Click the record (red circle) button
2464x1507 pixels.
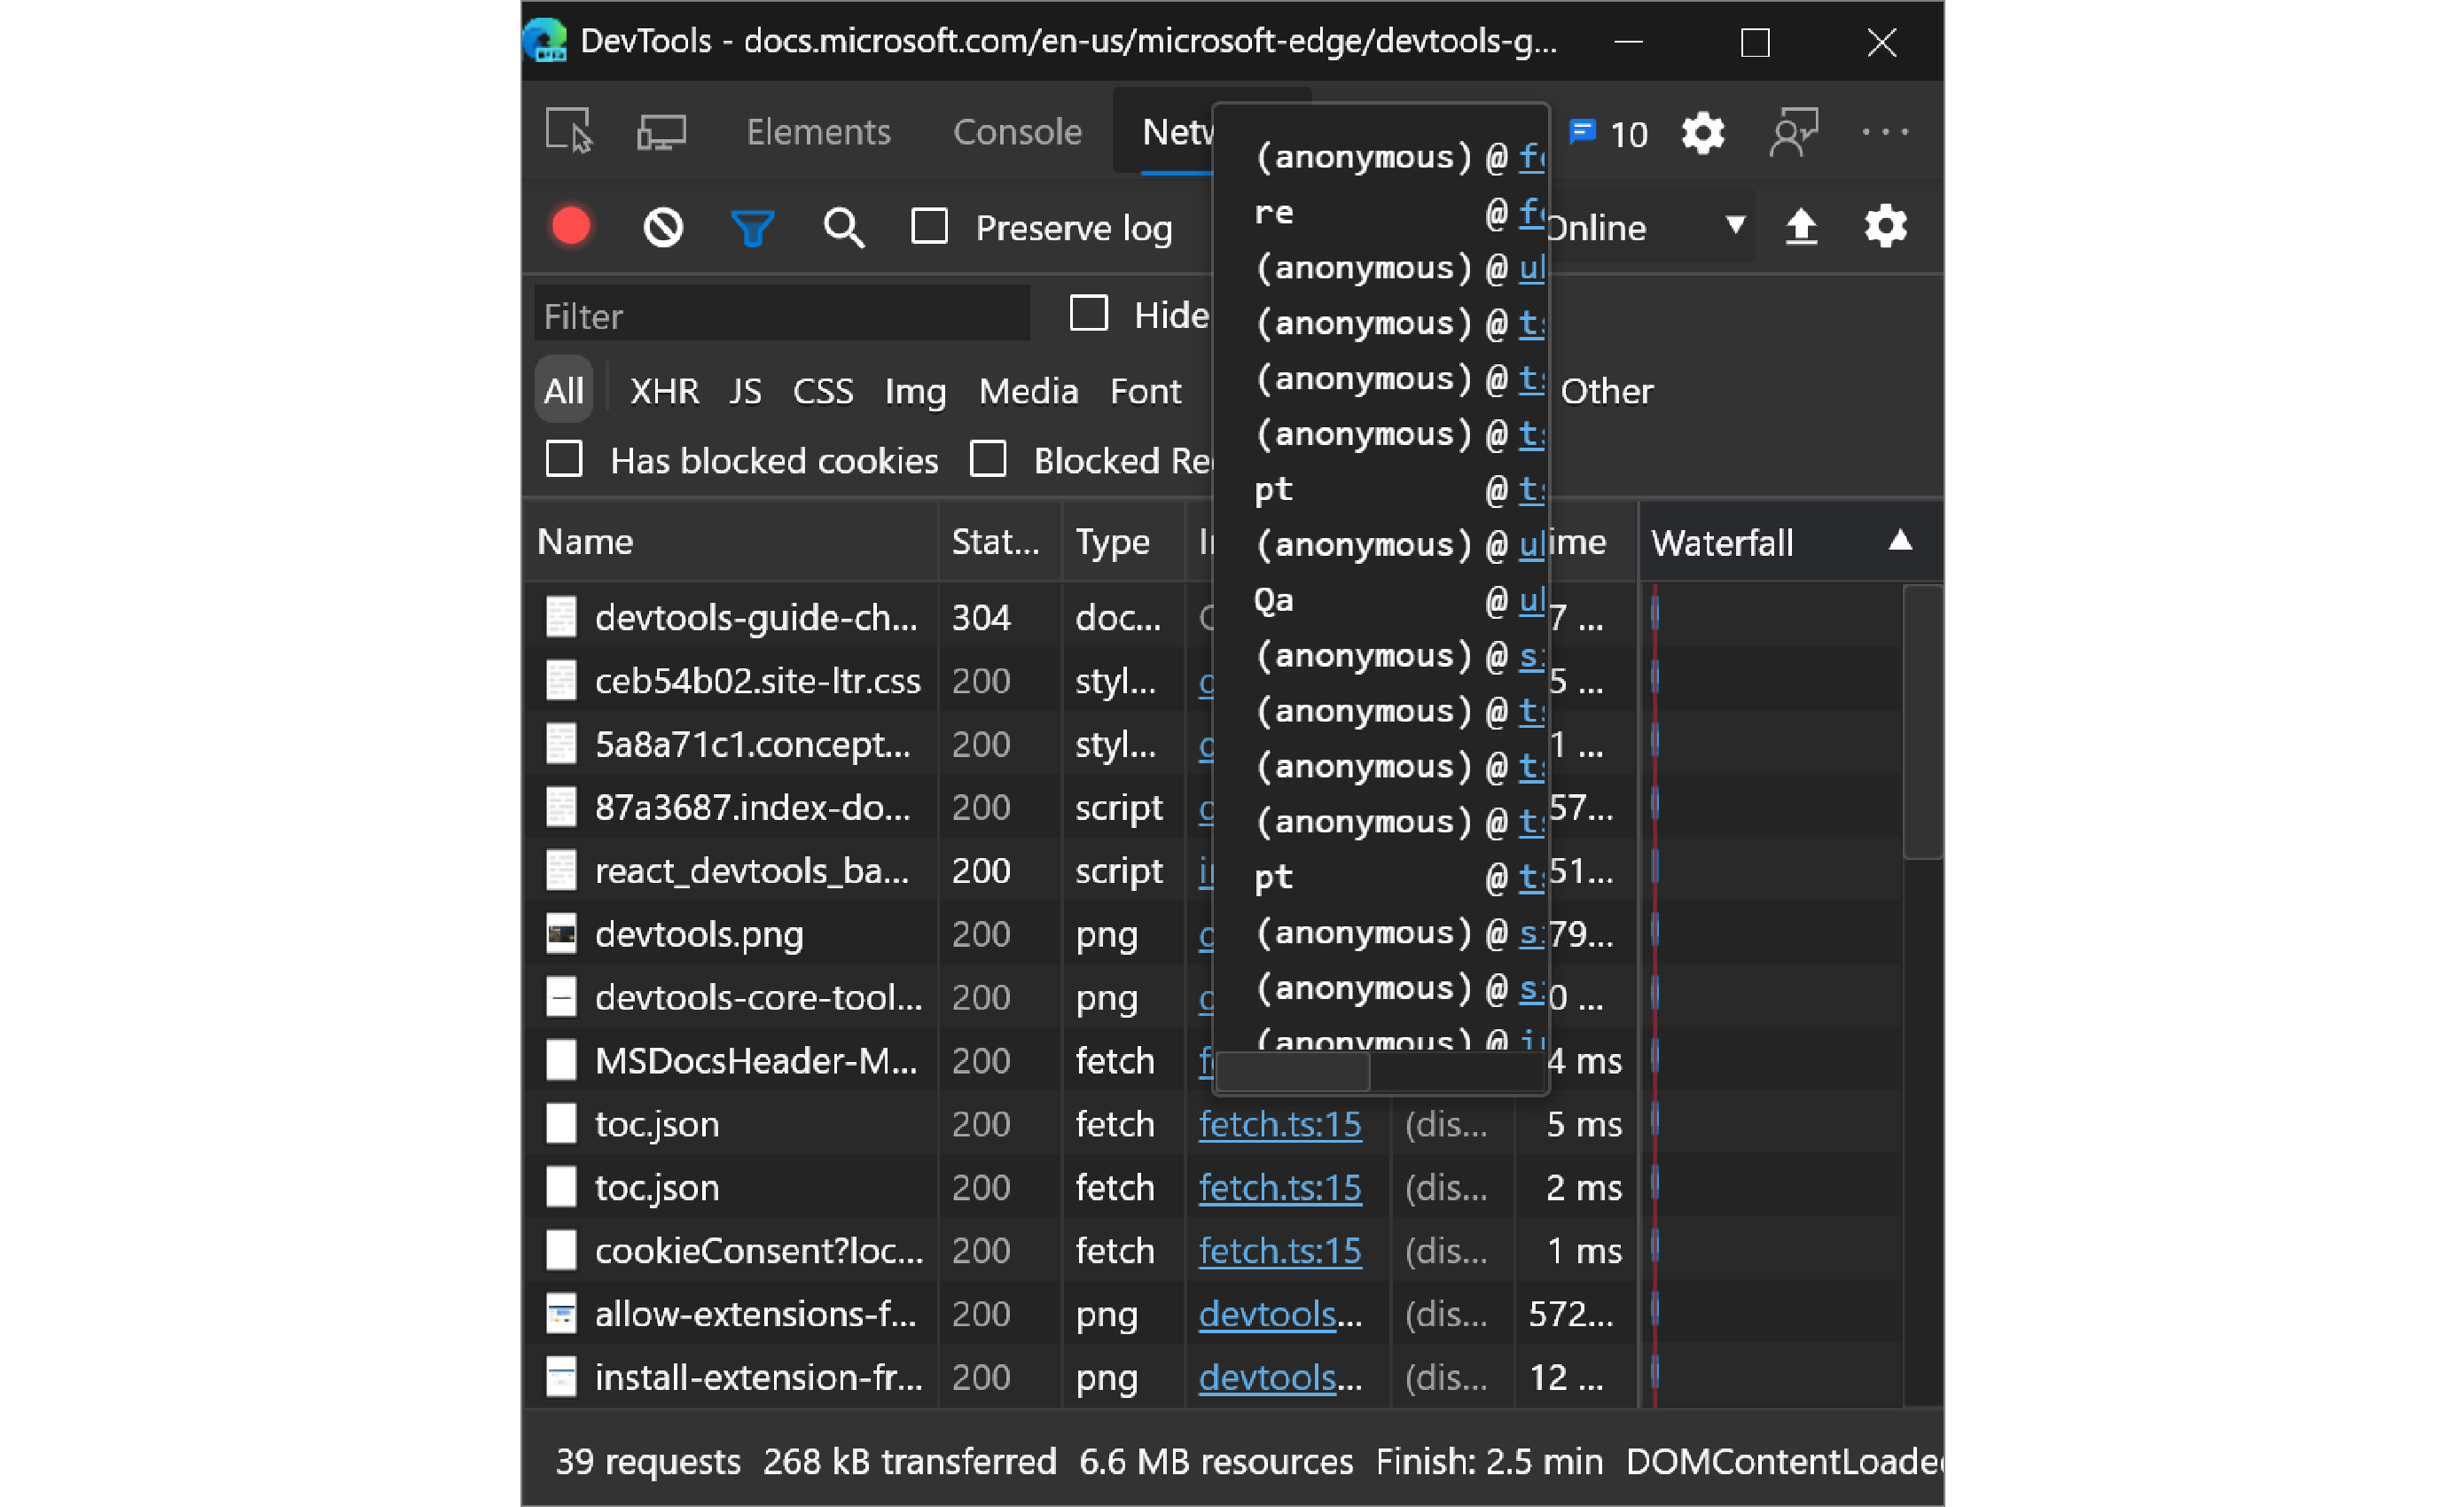pyautogui.click(x=572, y=225)
